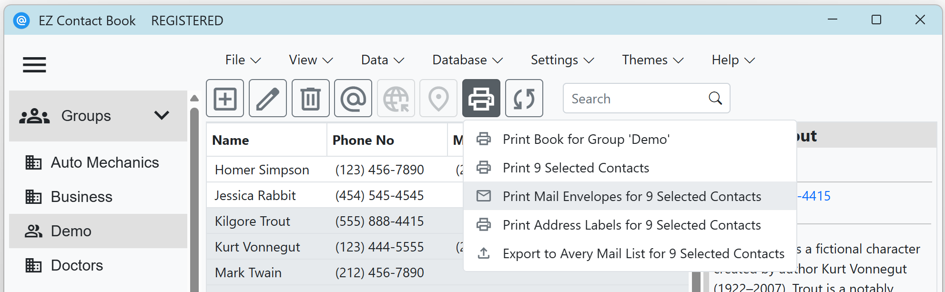Sort by the Phone No column header
945x292 pixels.
click(387, 140)
